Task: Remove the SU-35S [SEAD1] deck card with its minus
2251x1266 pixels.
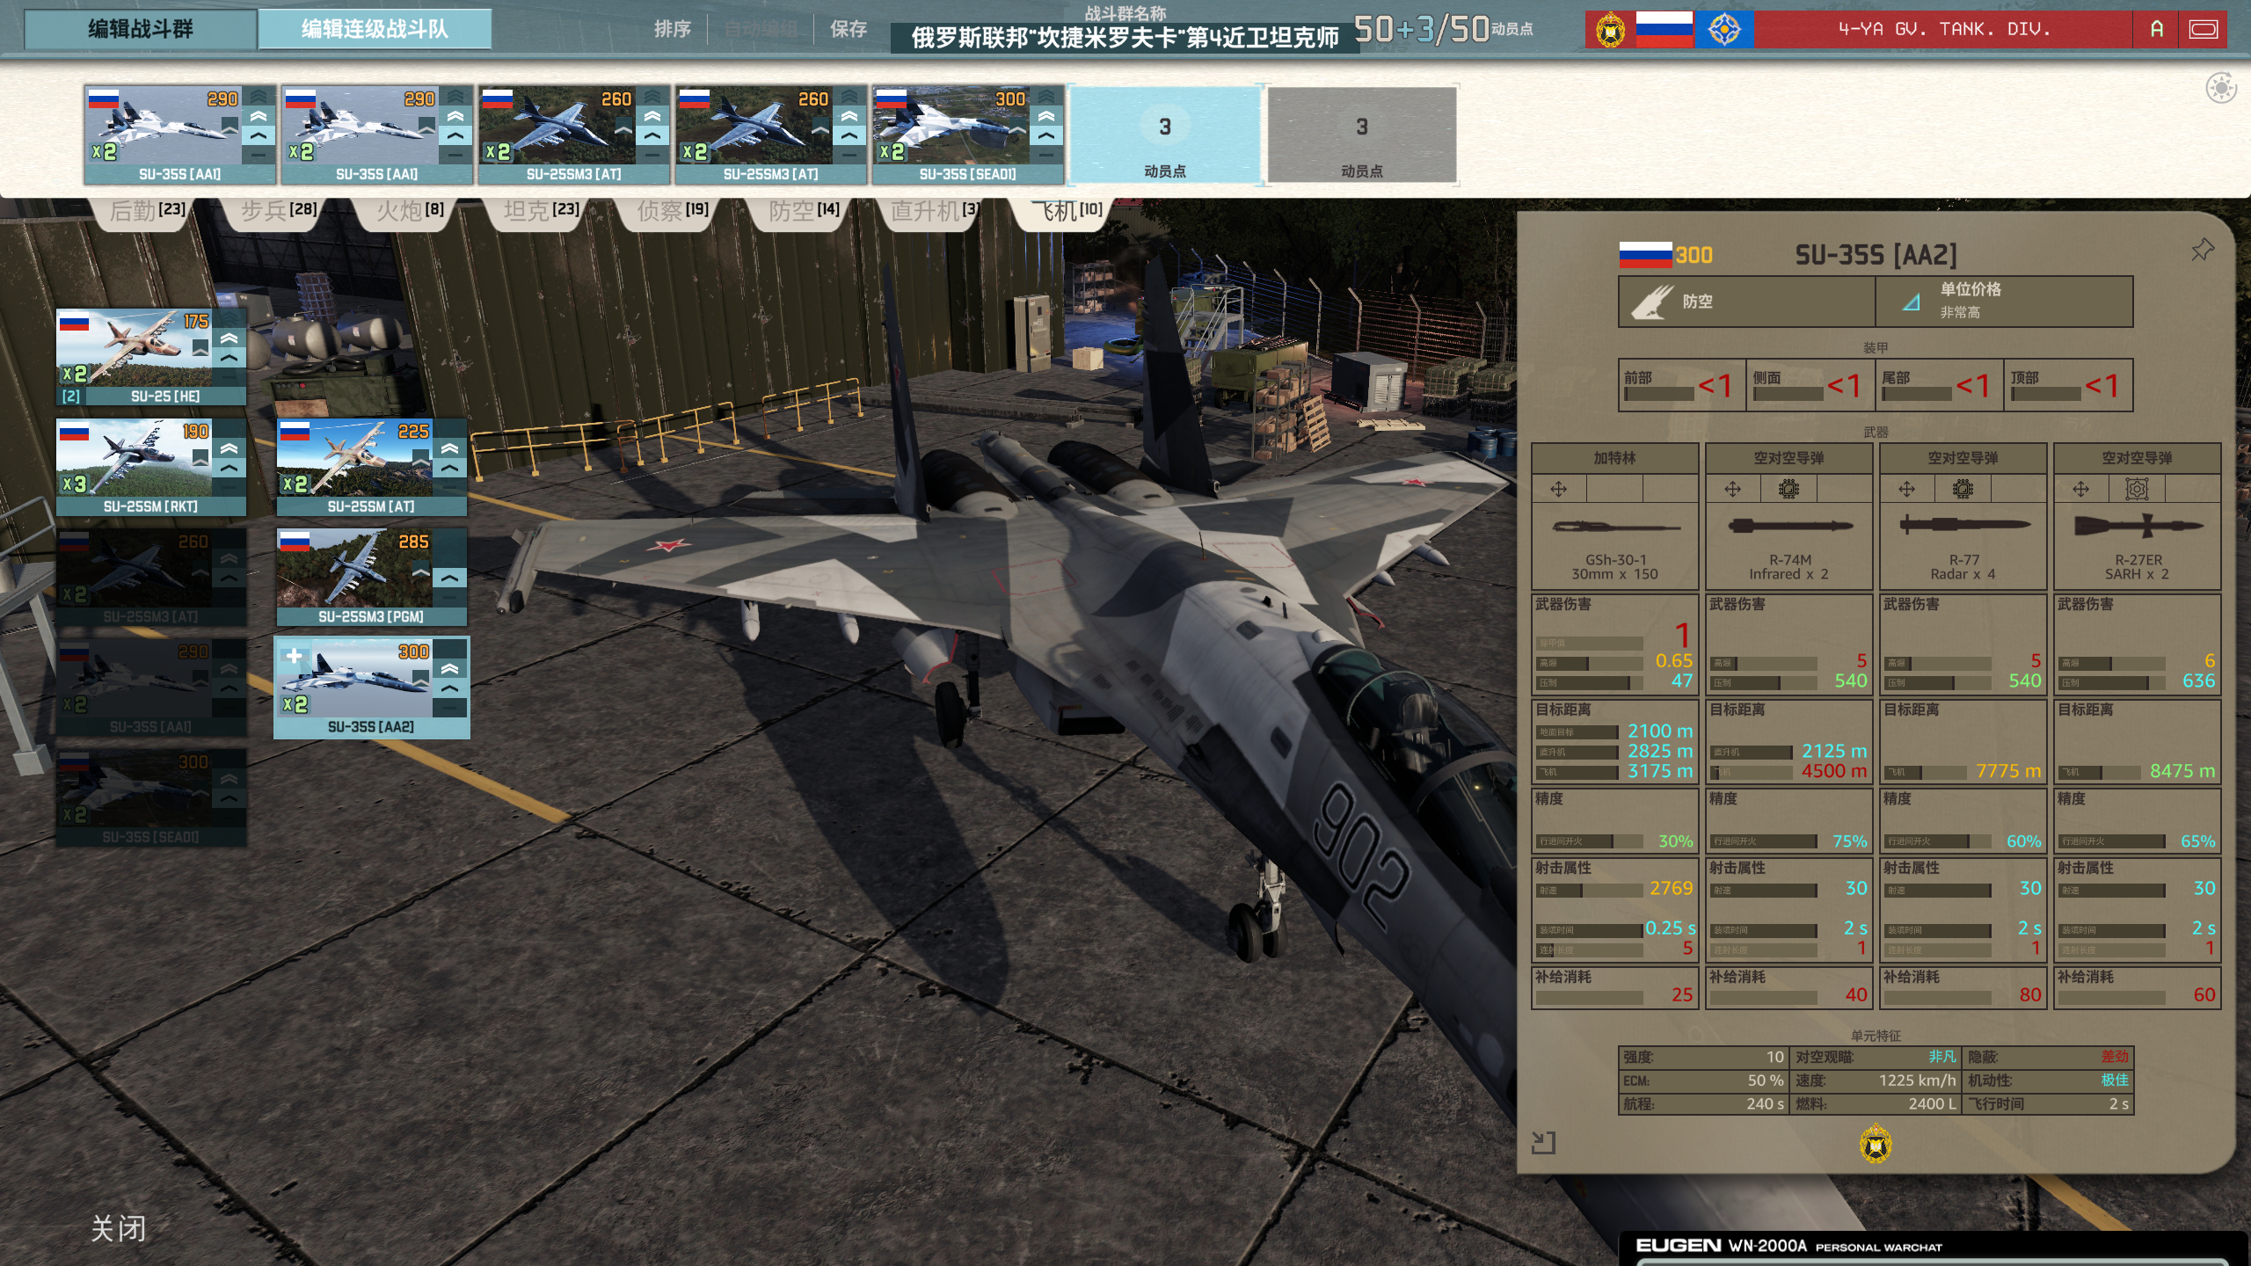Action: point(1045,156)
